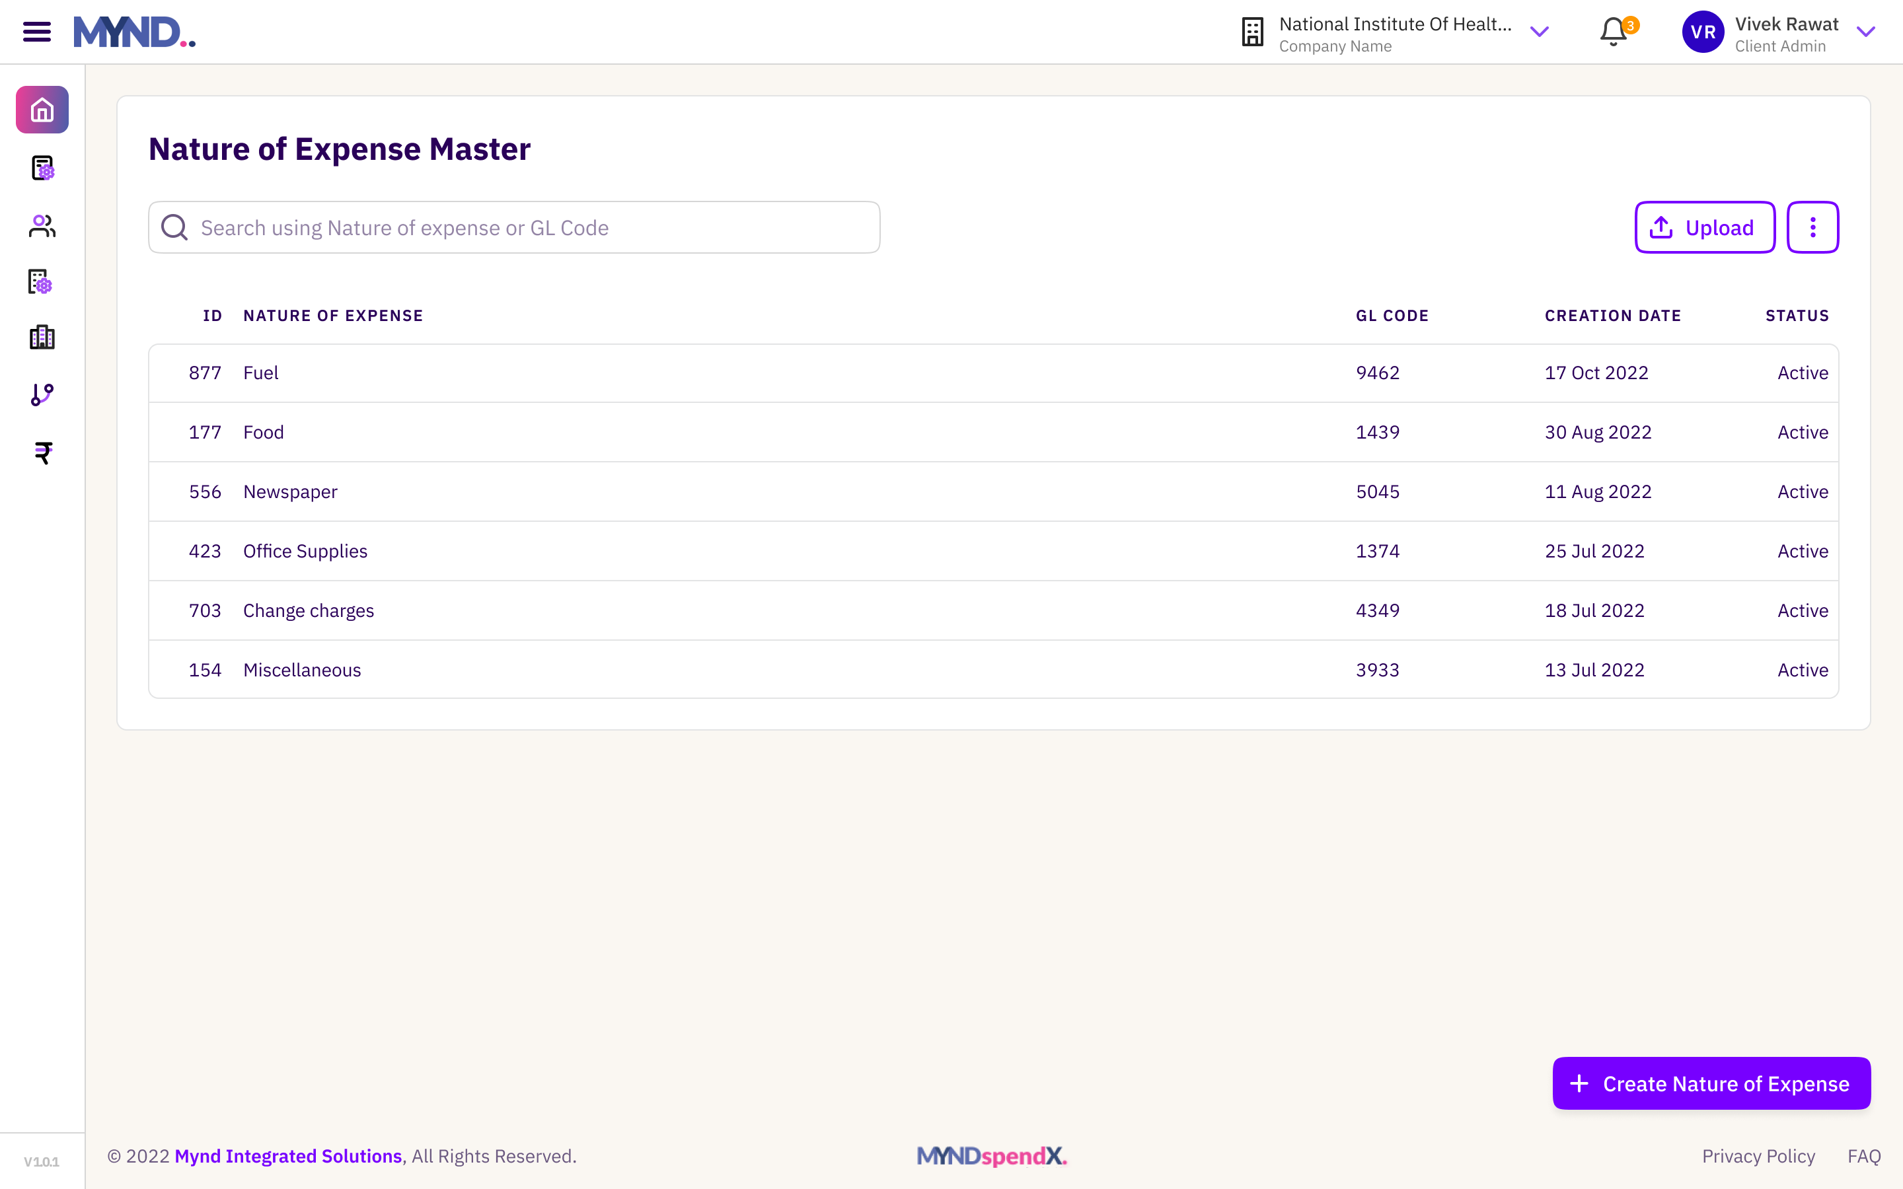Click the expense search input field

514,228
